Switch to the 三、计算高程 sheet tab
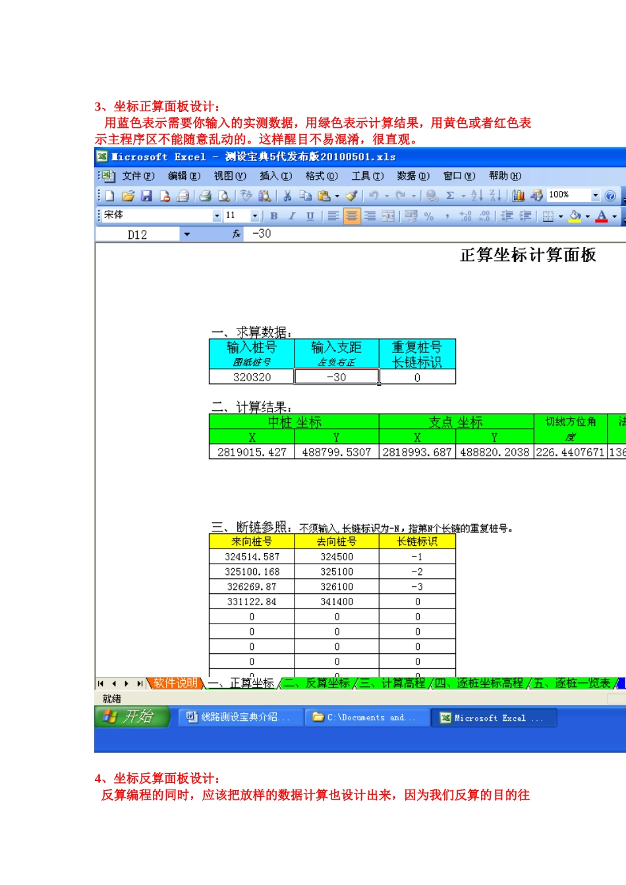Screen dimensions: 626x885 click(x=393, y=684)
